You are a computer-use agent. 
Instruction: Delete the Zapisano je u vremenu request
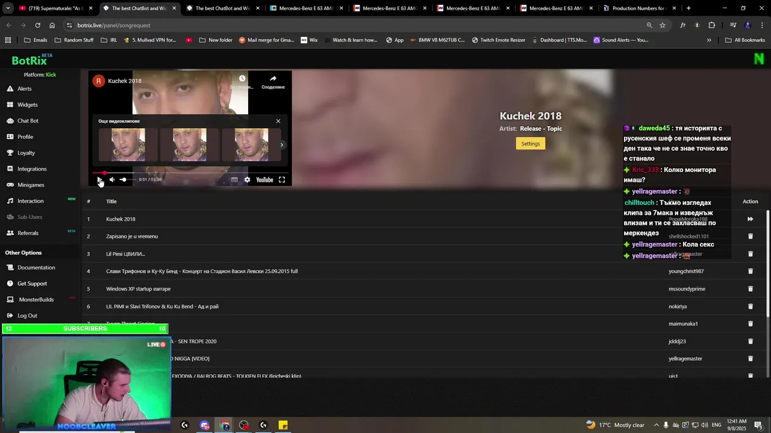[751, 236]
